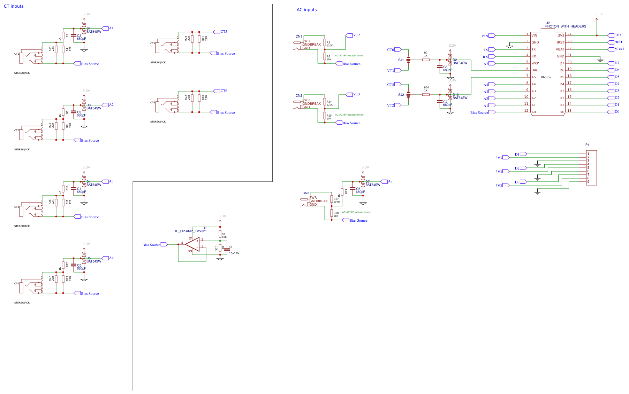Click the VT2 net flag near CN1
The height and width of the screenshot is (394, 629).
350,35
